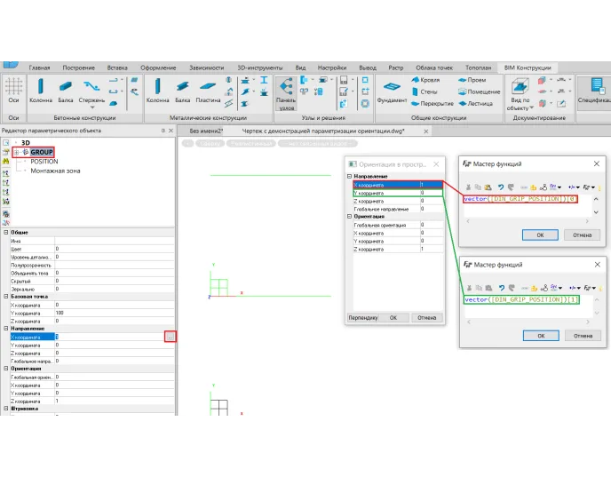Confirm OK in upper Мастер функций

click(x=540, y=235)
